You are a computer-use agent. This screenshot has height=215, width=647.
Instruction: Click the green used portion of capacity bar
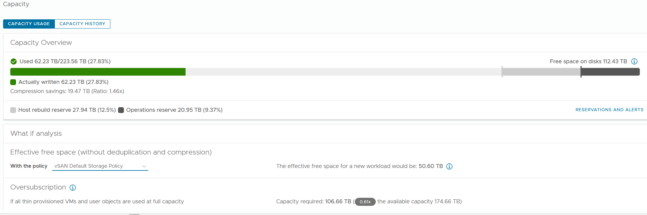pyautogui.click(x=98, y=72)
